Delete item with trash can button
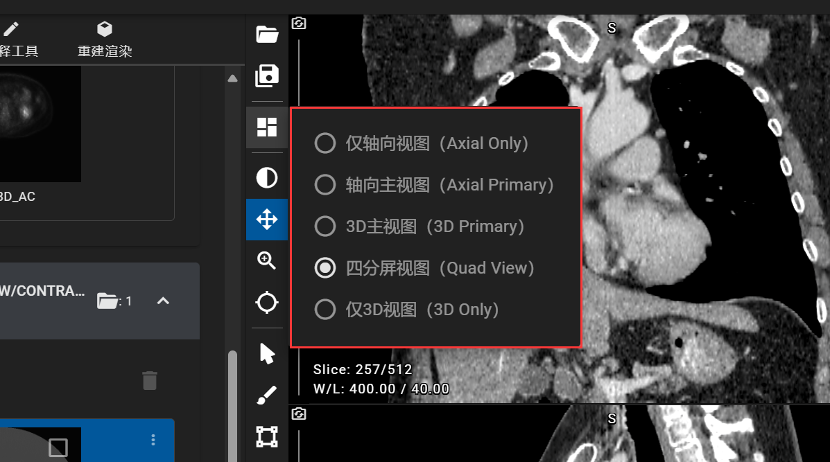830x462 pixels. [x=150, y=380]
